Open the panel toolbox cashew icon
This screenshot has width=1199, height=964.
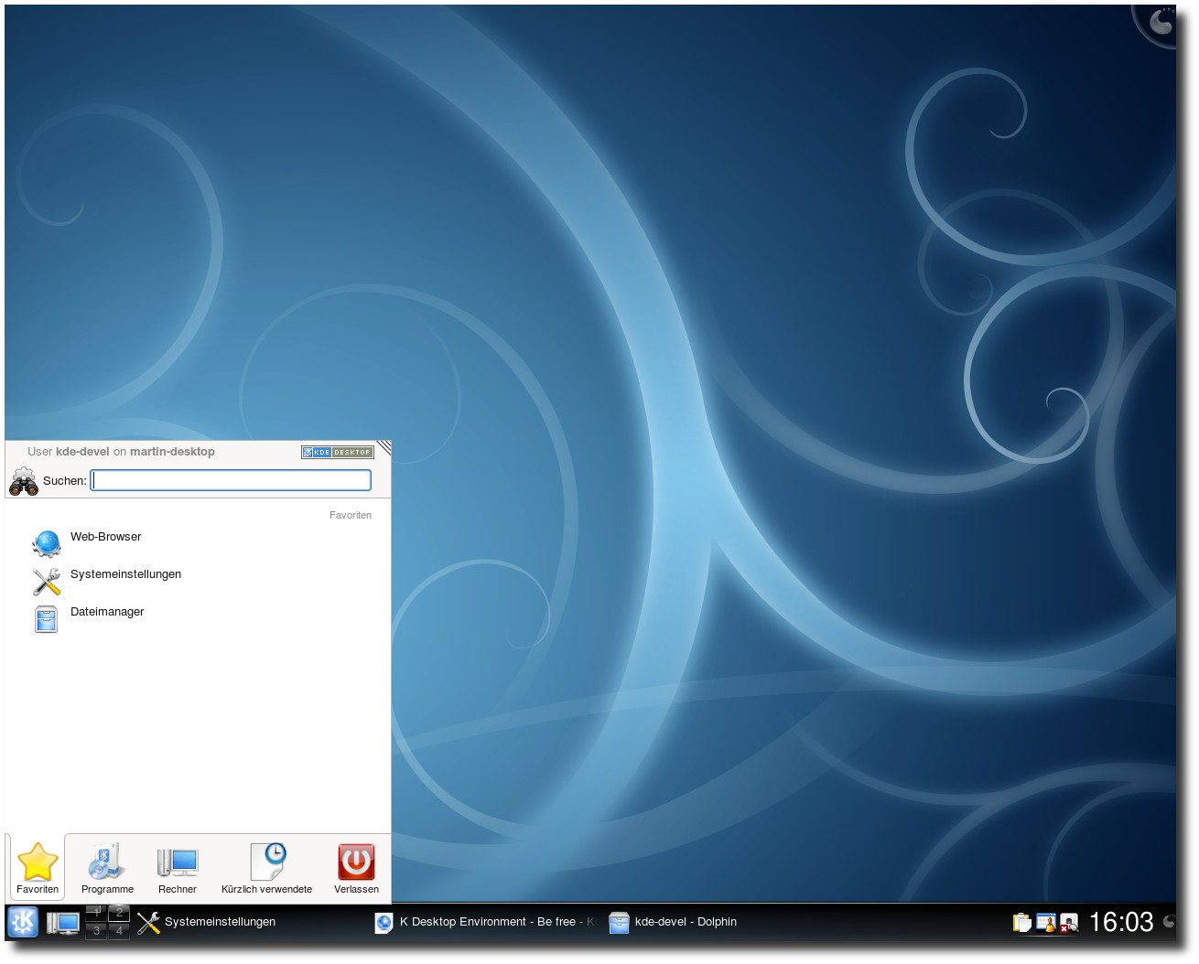point(1169,922)
